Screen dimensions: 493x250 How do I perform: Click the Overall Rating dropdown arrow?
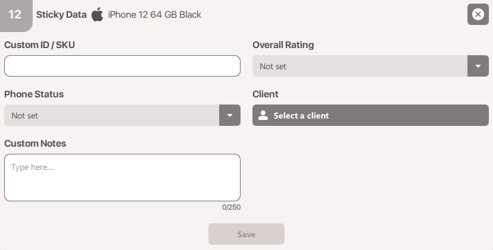[478, 66]
